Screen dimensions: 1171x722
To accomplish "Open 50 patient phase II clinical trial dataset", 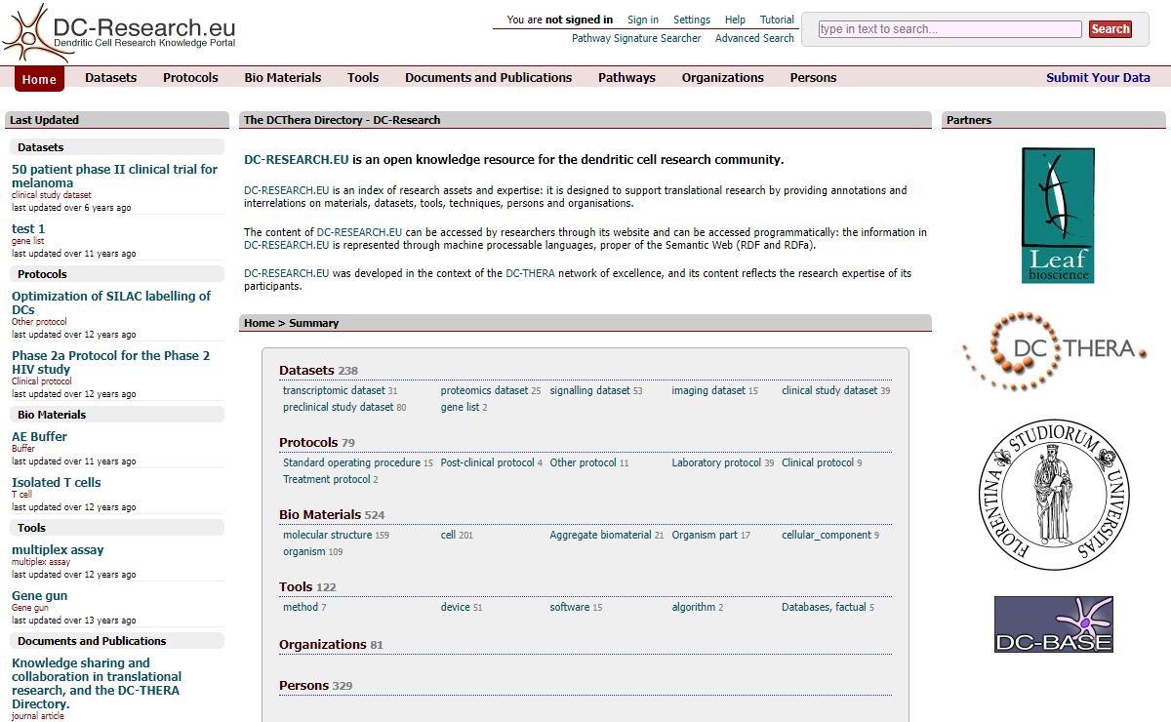I will pyautogui.click(x=114, y=176).
